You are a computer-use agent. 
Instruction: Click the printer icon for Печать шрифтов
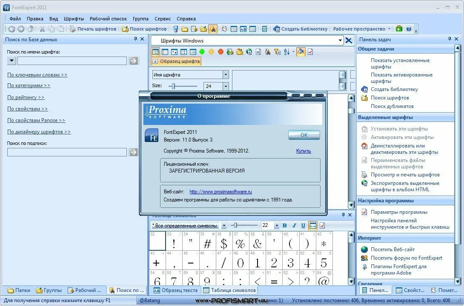click(x=72, y=29)
